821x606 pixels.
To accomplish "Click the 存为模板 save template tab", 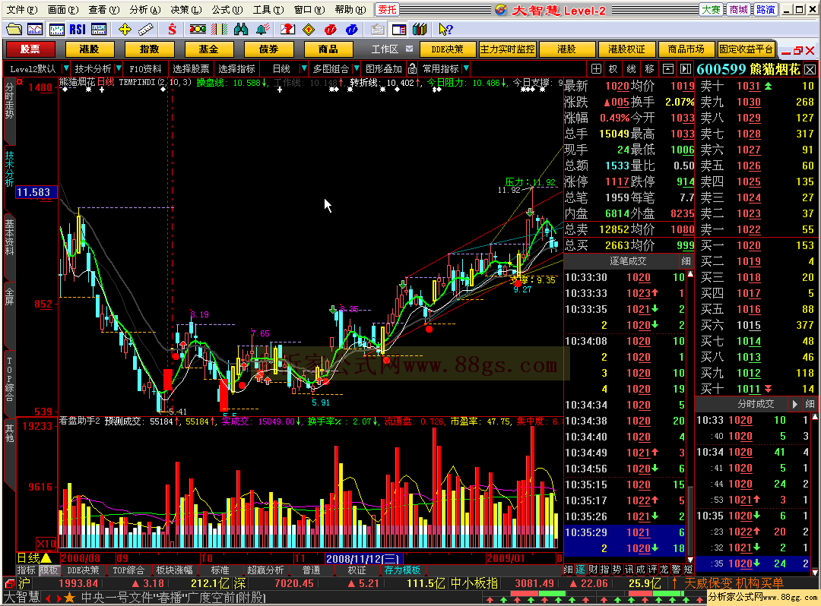I will point(403,570).
